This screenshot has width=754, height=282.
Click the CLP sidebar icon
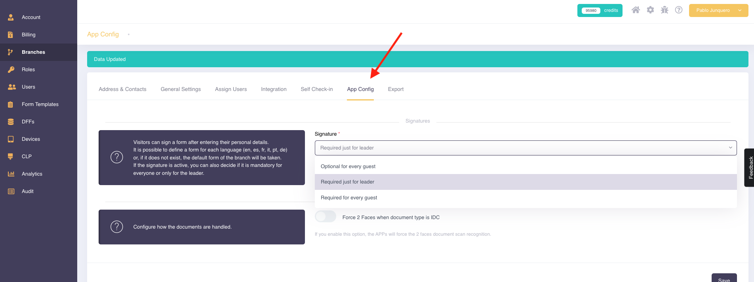click(11, 157)
